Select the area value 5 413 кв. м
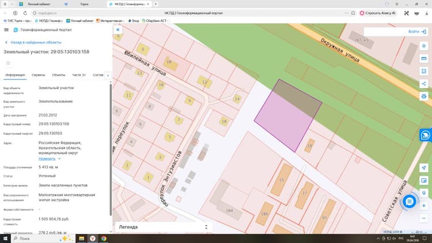 (48, 167)
